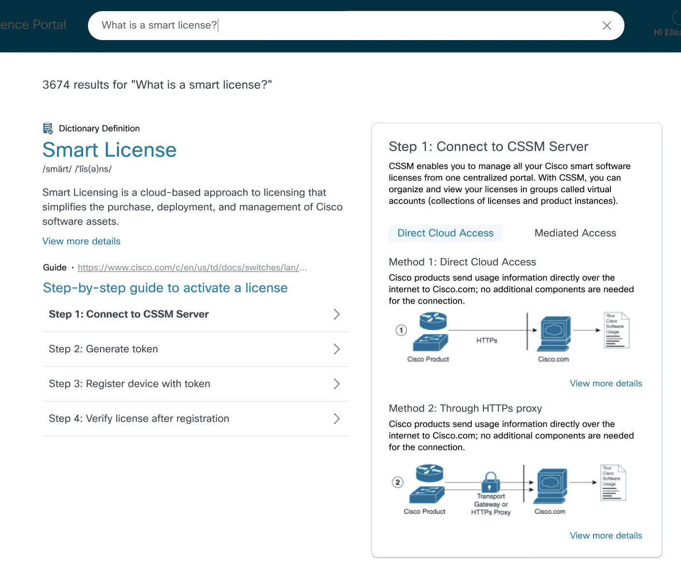The width and height of the screenshot is (681, 567).
Task: Click the Cisco.com computer icon in Method 2 diagram
Action: point(551,486)
